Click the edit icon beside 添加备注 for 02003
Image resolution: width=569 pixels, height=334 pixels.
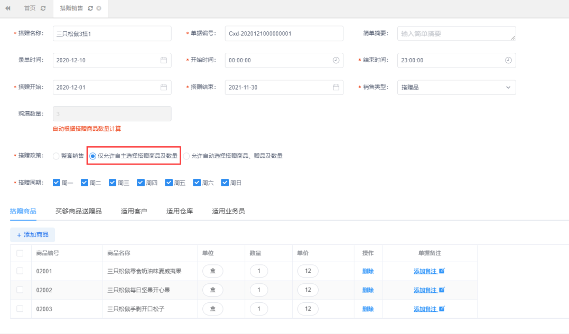click(x=442, y=309)
